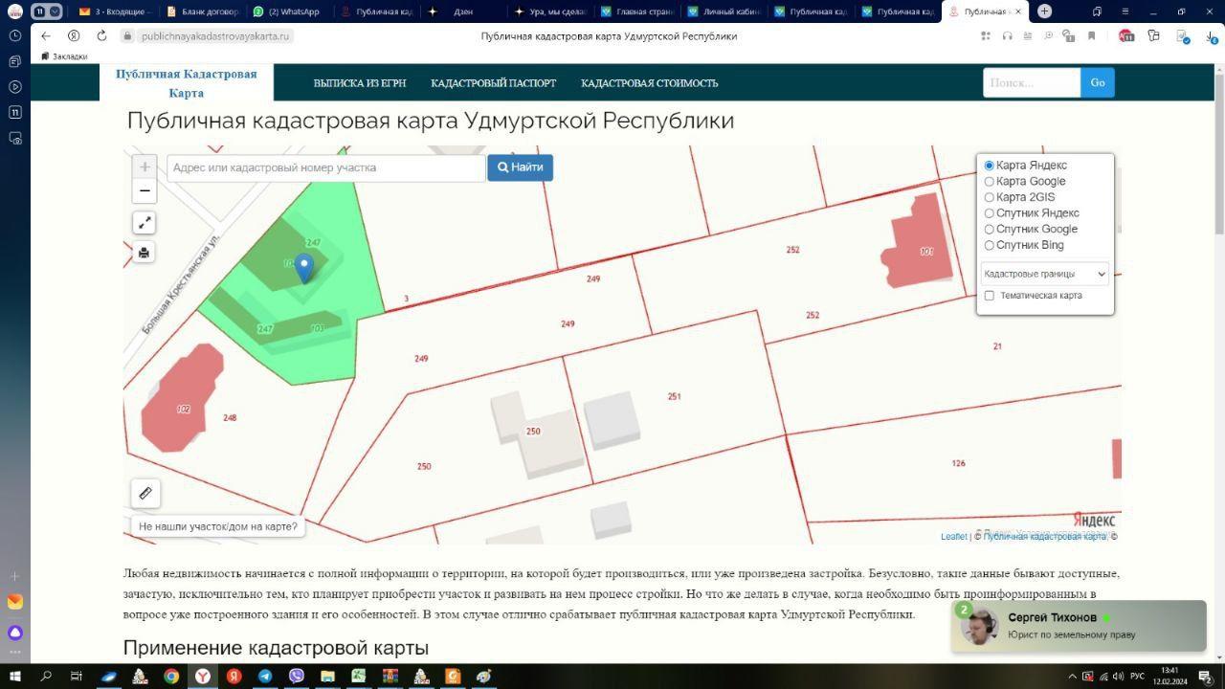Expand the Кадастровые границы dropdown
This screenshot has height=689, width=1225.
(x=1044, y=274)
